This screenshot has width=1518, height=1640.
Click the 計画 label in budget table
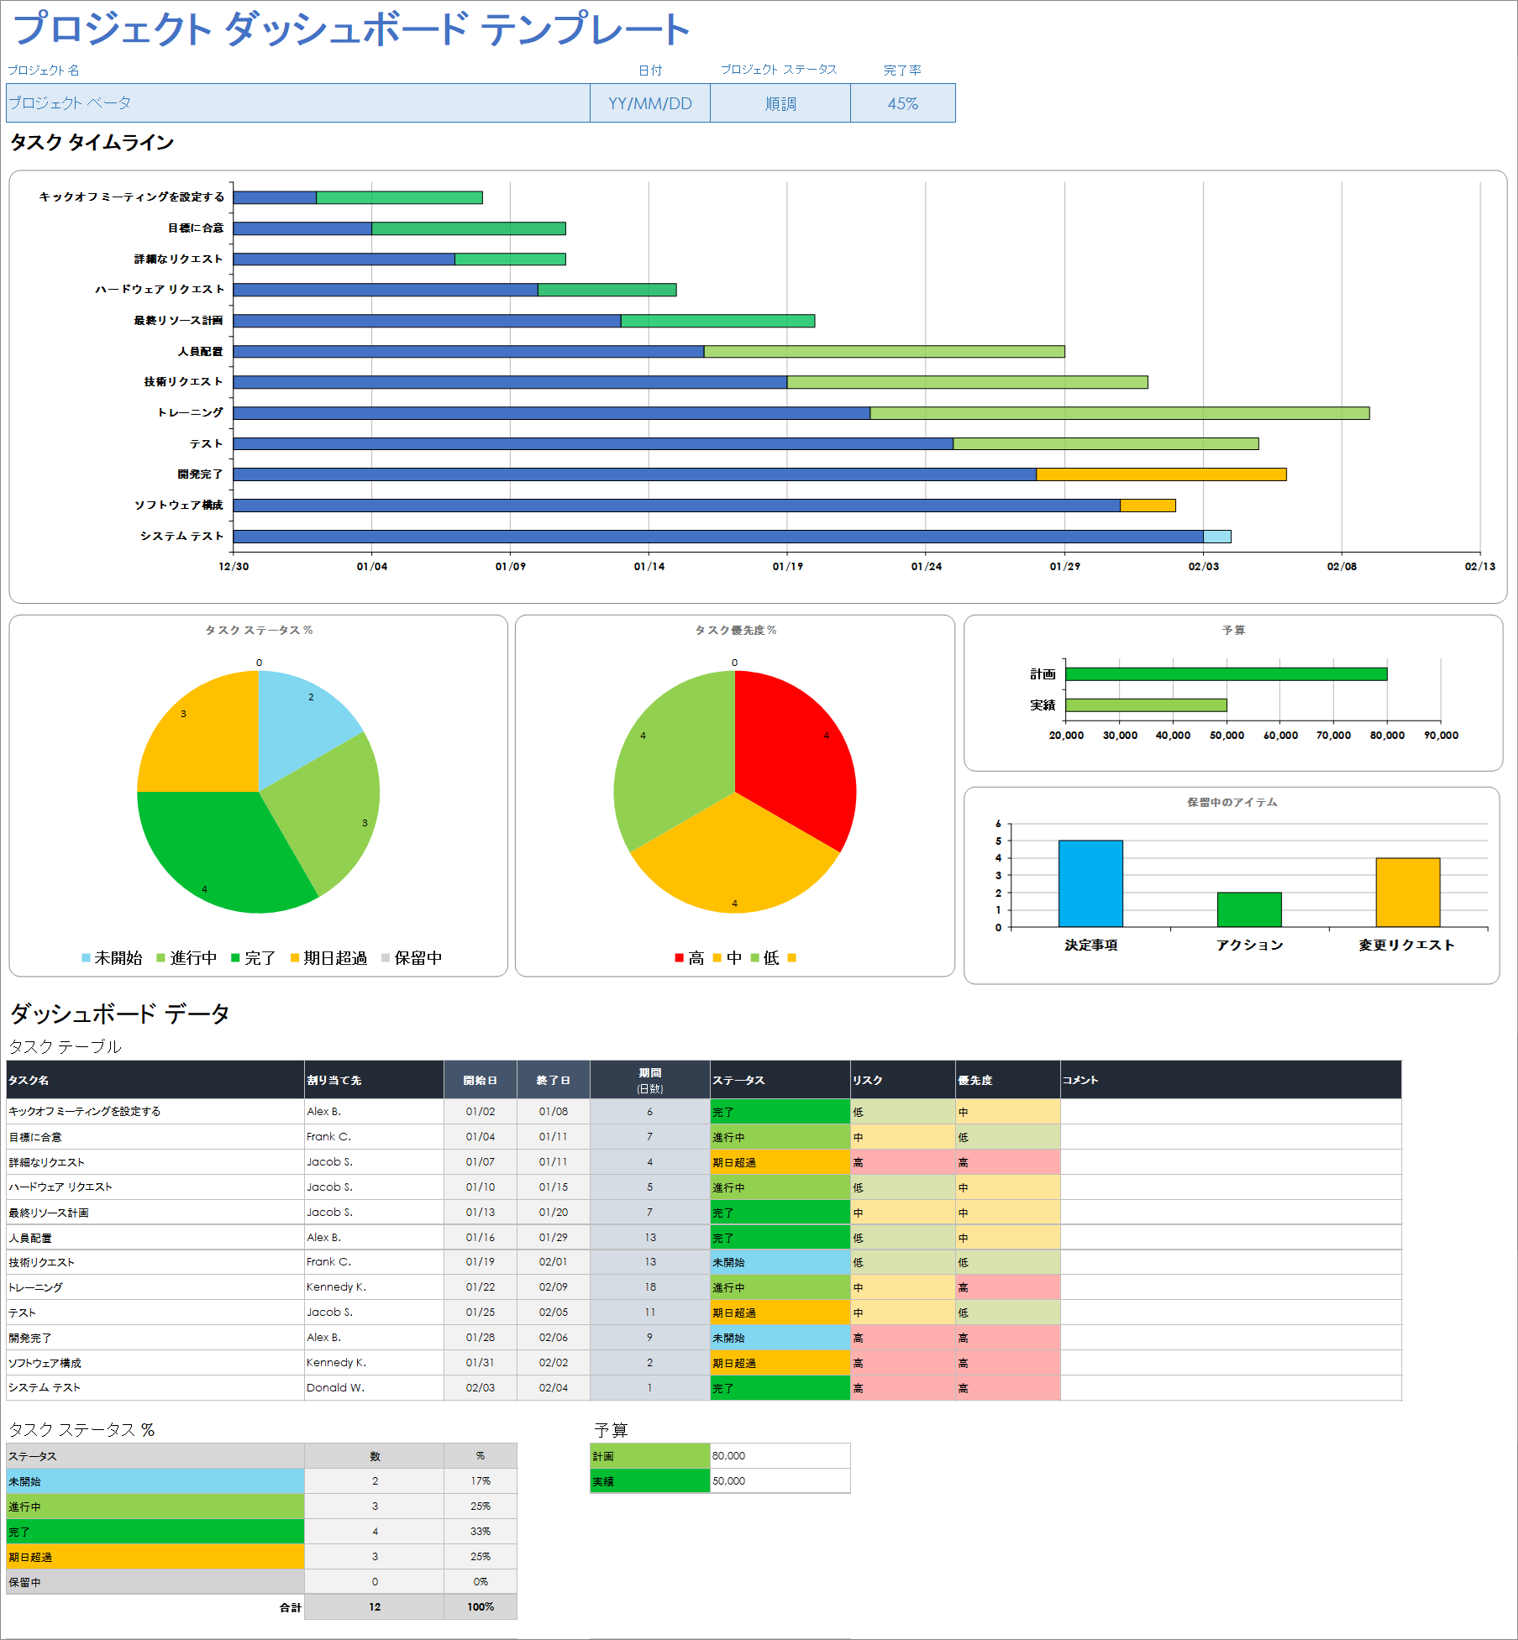[x=650, y=1456]
